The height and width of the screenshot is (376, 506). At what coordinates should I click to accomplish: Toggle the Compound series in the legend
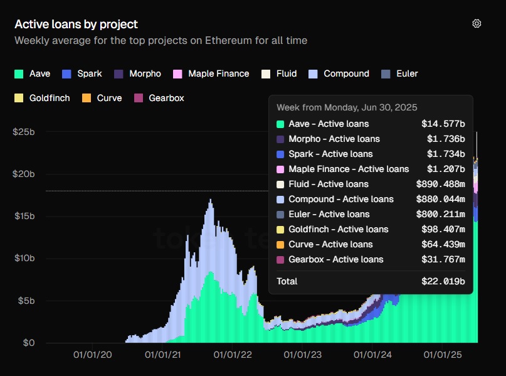click(339, 73)
